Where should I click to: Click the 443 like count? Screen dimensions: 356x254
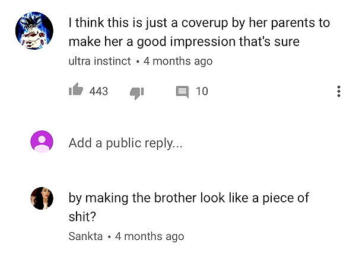[98, 91]
